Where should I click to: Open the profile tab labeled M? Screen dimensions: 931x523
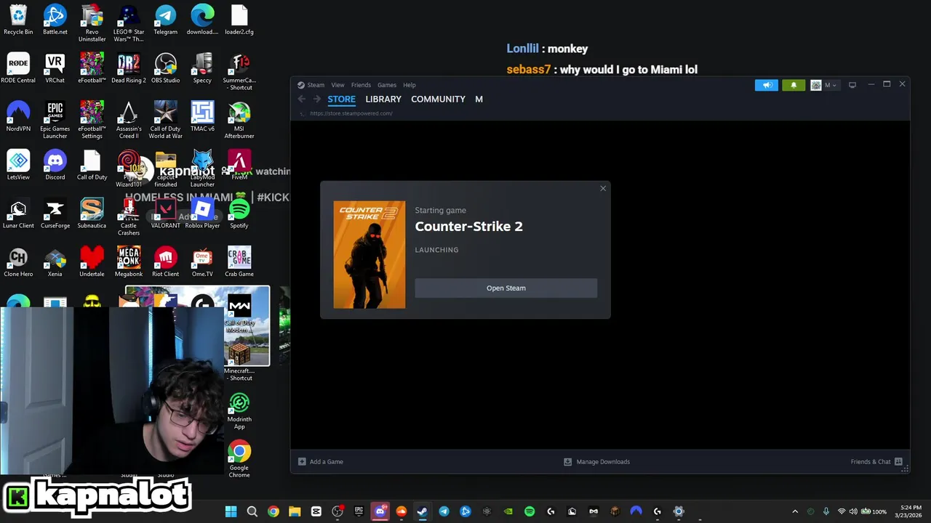click(x=479, y=99)
